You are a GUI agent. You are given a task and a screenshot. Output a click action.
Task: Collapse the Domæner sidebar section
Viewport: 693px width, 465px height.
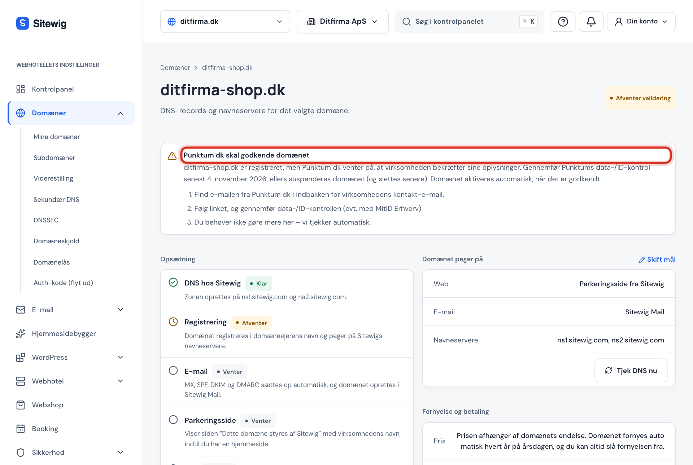tap(121, 113)
